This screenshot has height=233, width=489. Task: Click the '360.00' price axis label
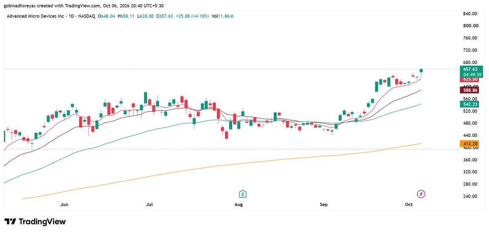469,160
